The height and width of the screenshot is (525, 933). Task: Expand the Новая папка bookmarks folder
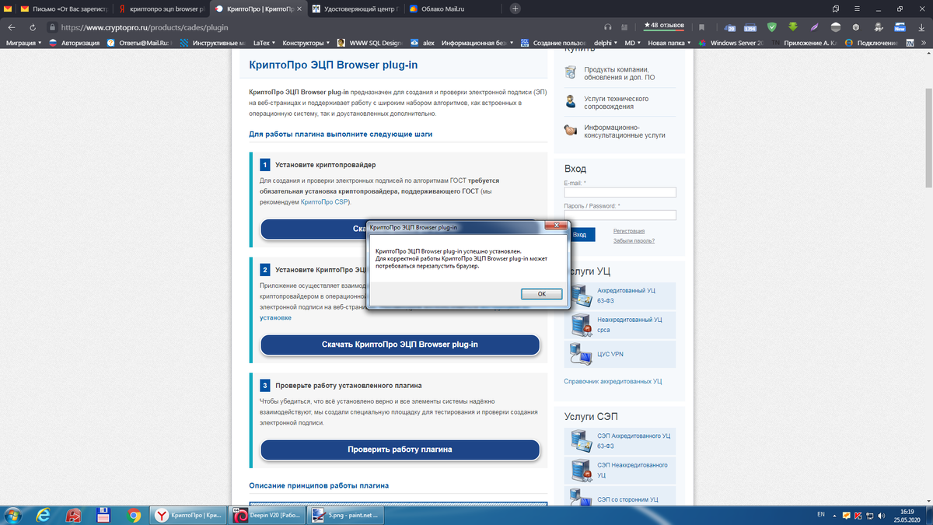pos(669,43)
